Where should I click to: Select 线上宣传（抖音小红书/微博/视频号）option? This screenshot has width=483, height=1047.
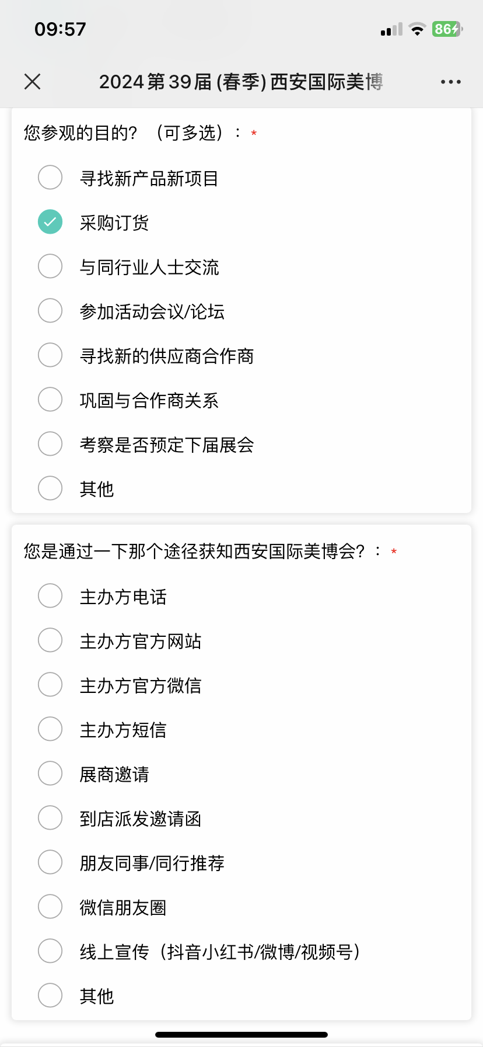coord(50,951)
